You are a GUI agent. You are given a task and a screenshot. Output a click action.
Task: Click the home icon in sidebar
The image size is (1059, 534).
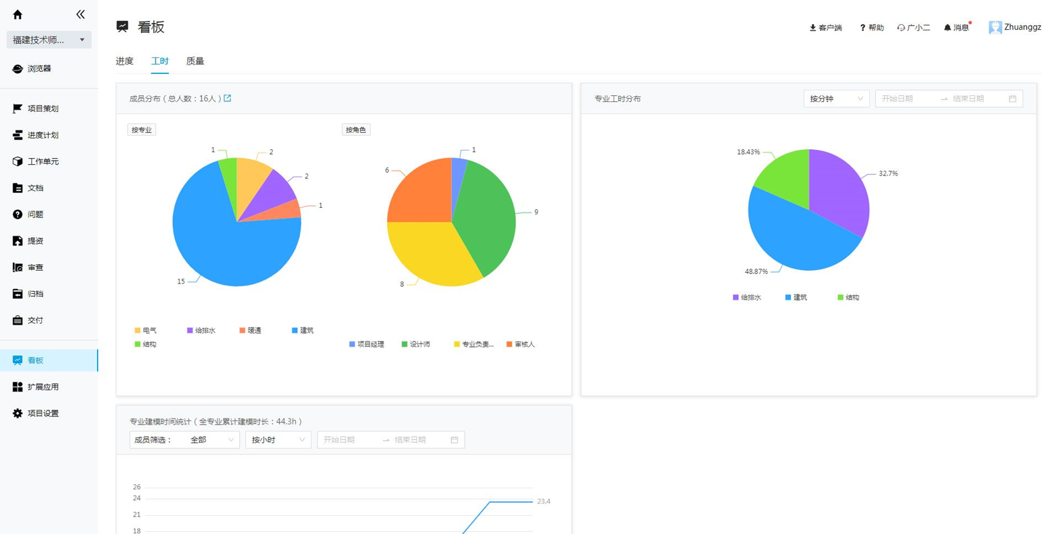pos(18,14)
